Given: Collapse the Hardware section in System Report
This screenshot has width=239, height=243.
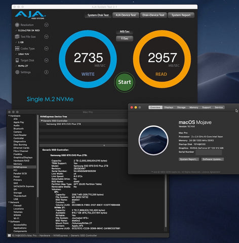Looking at the screenshot, I should [9, 116].
